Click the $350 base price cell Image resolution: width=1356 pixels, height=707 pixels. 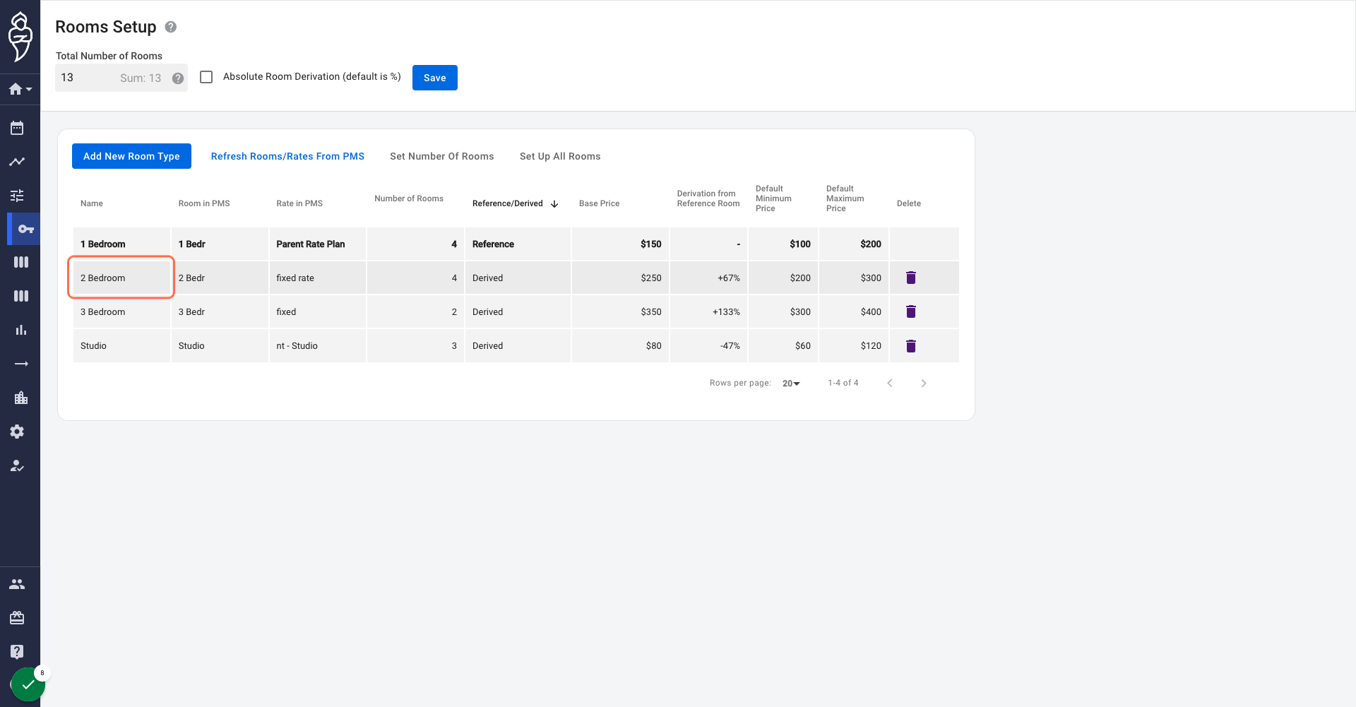(x=620, y=311)
